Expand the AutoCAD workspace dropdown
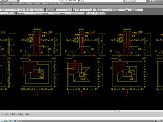163x122 pixels. pyautogui.click(x=56, y=10)
